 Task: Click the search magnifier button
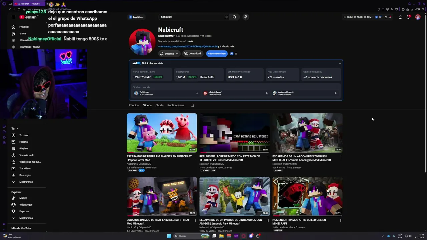(234, 17)
